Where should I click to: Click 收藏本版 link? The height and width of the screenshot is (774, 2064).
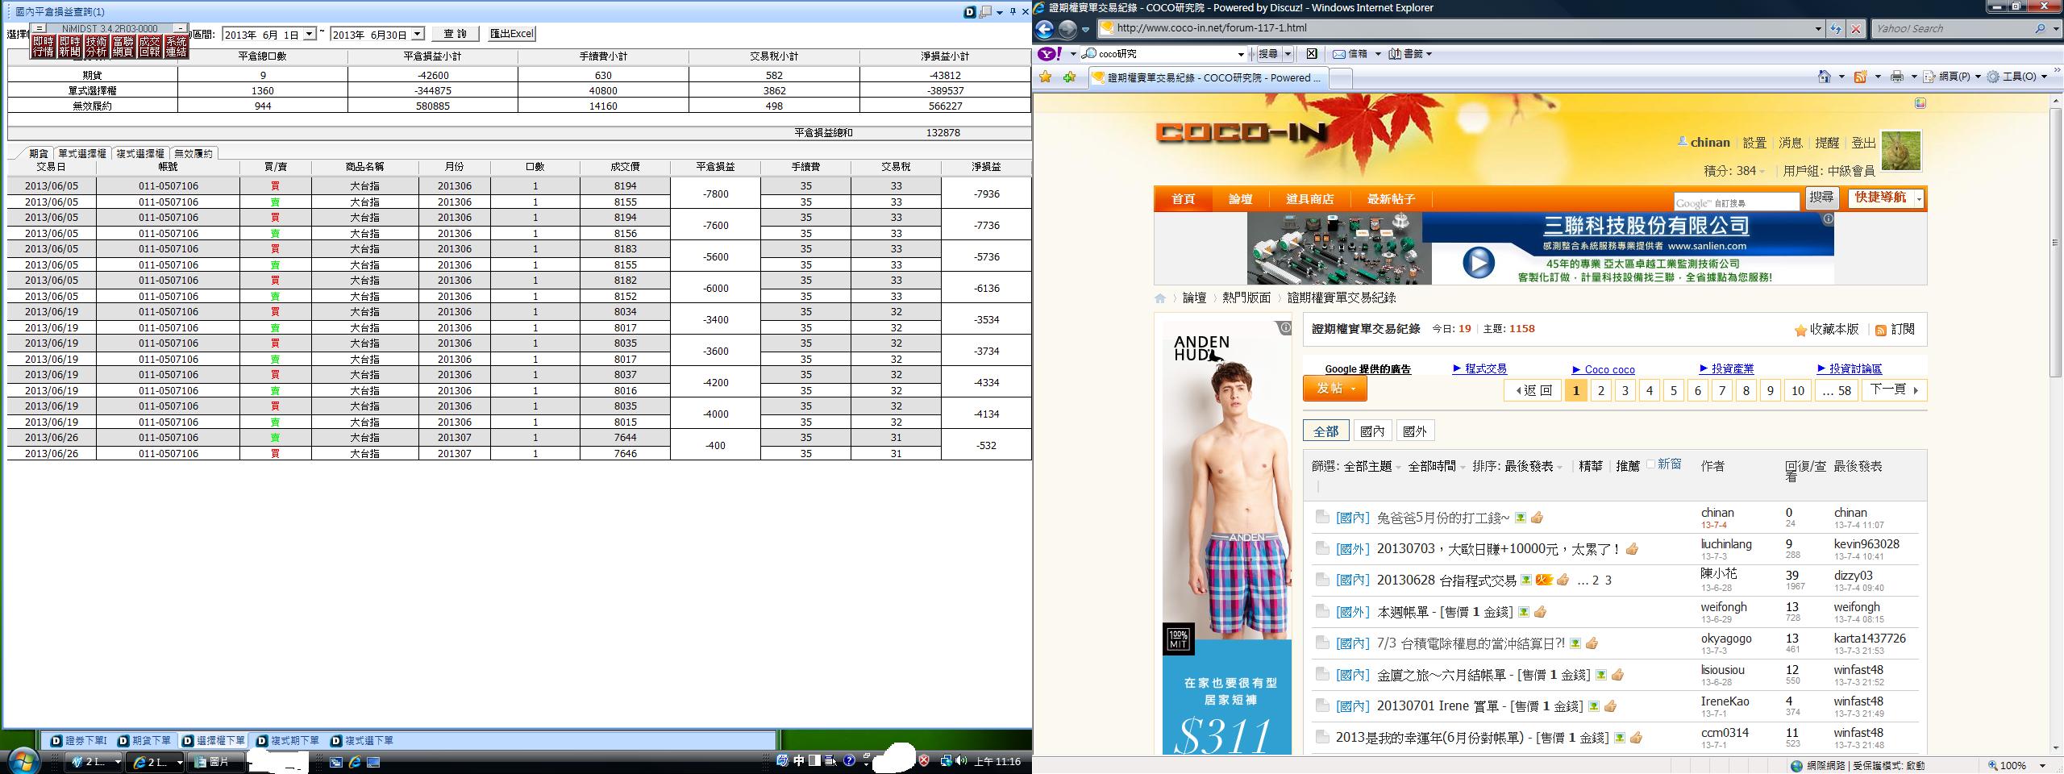click(1826, 329)
